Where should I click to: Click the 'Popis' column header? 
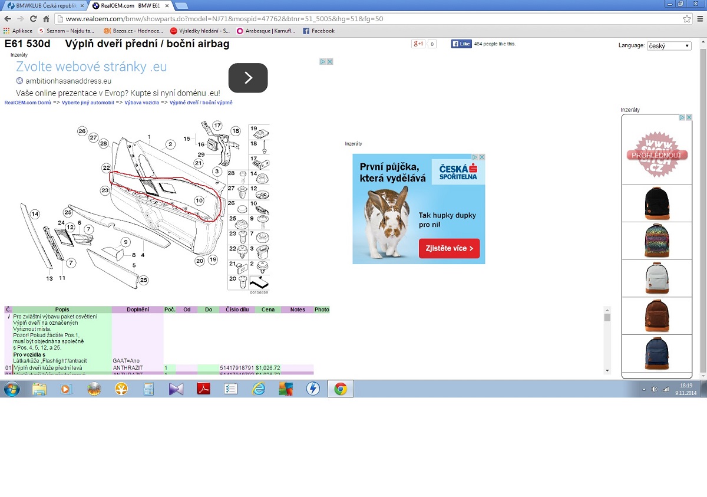point(62,310)
